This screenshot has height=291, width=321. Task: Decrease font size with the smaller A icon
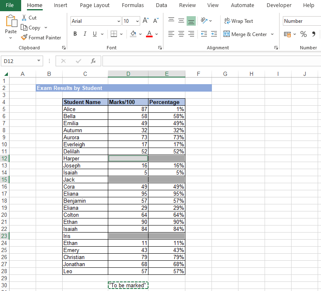pyautogui.click(x=156, y=21)
